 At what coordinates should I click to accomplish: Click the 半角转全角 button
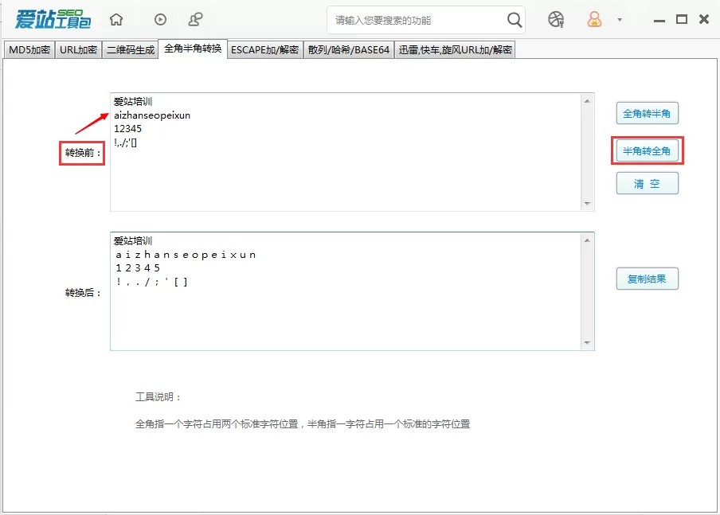[x=647, y=150]
